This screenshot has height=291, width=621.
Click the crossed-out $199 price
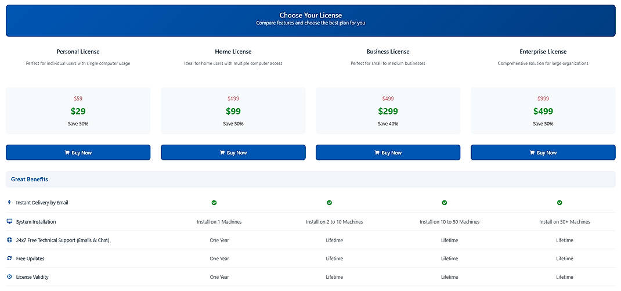[x=233, y=99]
